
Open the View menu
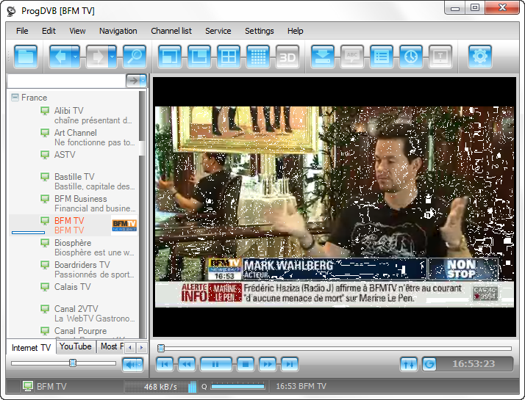[77, 31]
